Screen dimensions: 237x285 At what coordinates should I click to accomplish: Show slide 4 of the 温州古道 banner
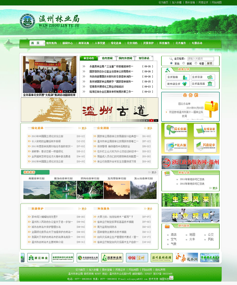(156, 121)
